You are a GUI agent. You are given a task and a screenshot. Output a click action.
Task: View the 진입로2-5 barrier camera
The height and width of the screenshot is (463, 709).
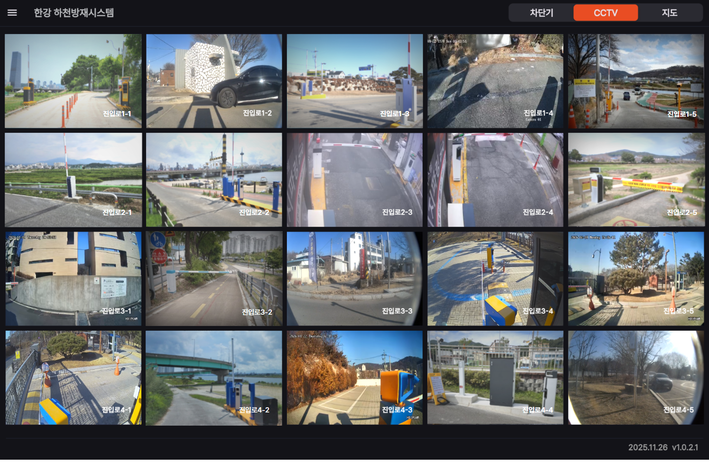point(636,180)
